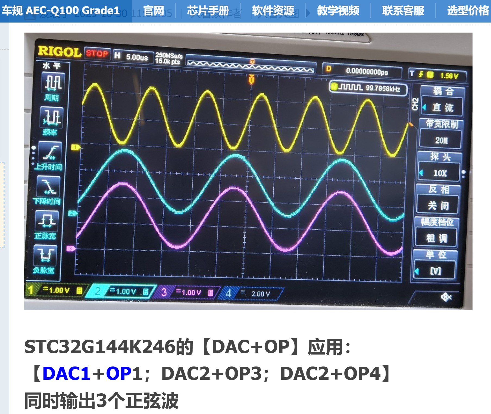This screenshot has width=491, height=414.
Task: Click the red STOP status indicator
Action: pyautogui.click(x=97, y=53)
